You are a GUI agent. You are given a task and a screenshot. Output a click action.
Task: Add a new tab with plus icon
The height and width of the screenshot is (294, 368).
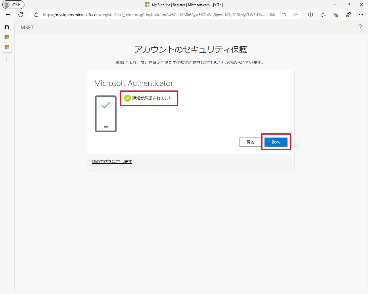pyautogui.click(x=7, y=59)
